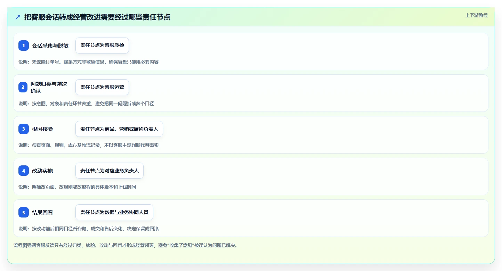Click the step title 问题归类与频次确认
The width and height of the screenshot is (502, 271).
coord(49,87)
